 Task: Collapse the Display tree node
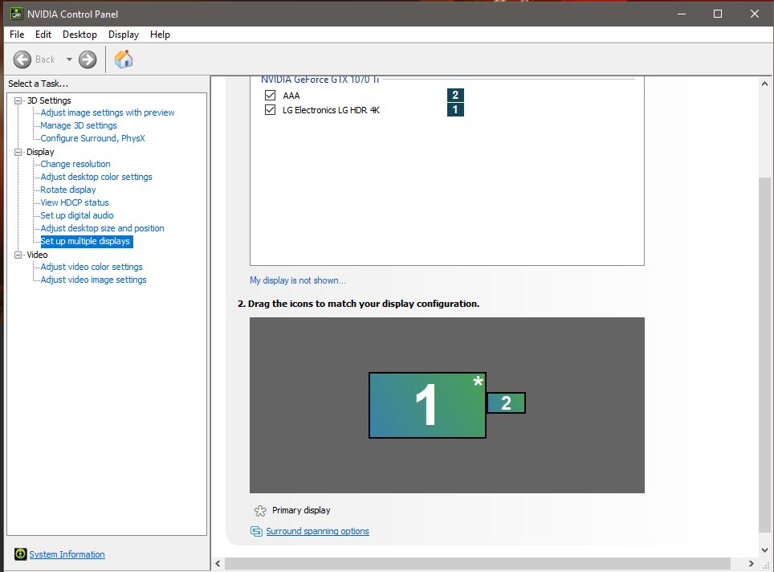pos(18,152)
